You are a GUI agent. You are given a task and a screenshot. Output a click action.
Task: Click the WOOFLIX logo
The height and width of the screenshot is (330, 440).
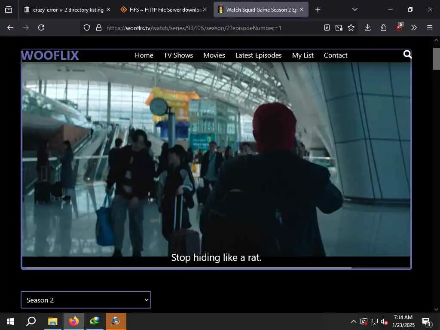(x=50, y=55)
